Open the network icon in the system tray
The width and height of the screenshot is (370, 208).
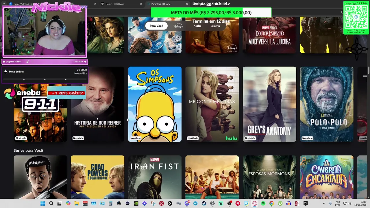[345, 203]
